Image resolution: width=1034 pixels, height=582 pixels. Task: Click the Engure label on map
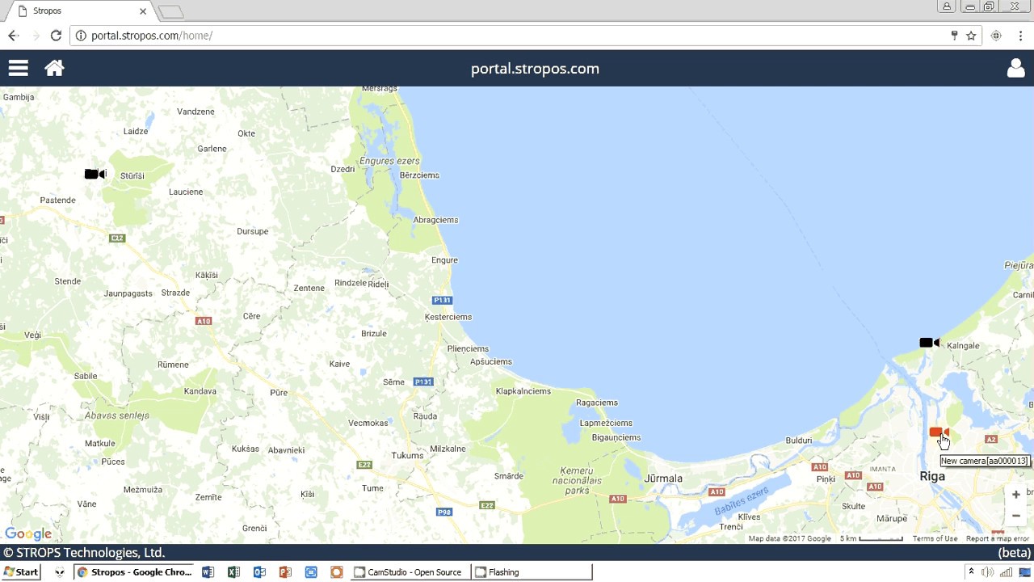pos(444,260)
